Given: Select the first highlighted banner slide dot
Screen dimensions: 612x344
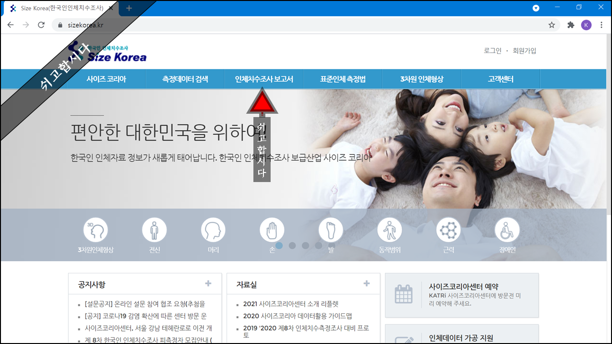Looking at the screenshot, I should point(279,246).
